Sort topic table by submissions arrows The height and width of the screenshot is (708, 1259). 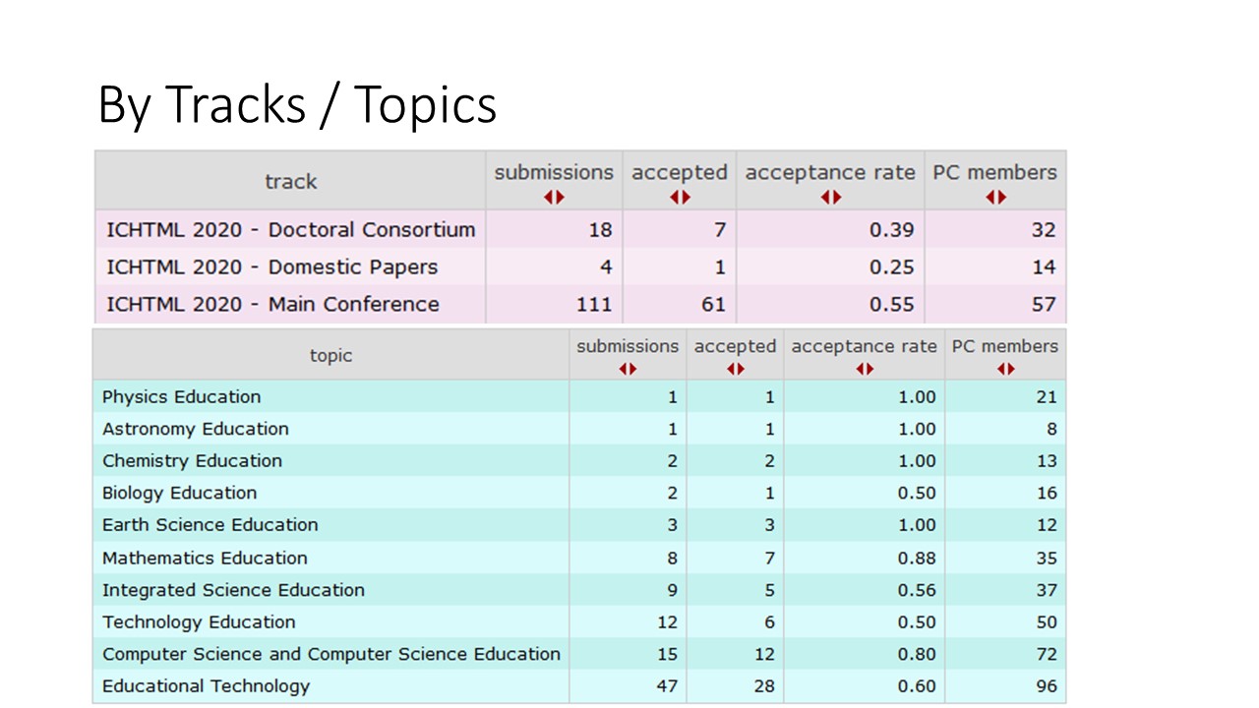tap(628, 369)
